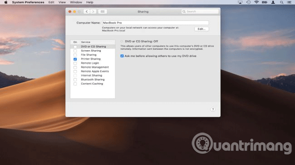Open the AirPlay display menu bar icon
The image size is (295, 165).
click(240, 2)
